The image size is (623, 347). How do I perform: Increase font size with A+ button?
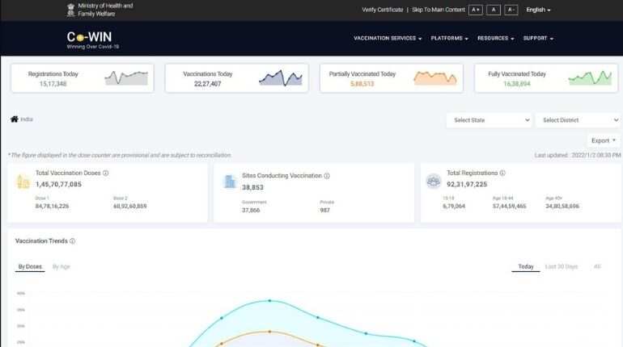point(476,10)
